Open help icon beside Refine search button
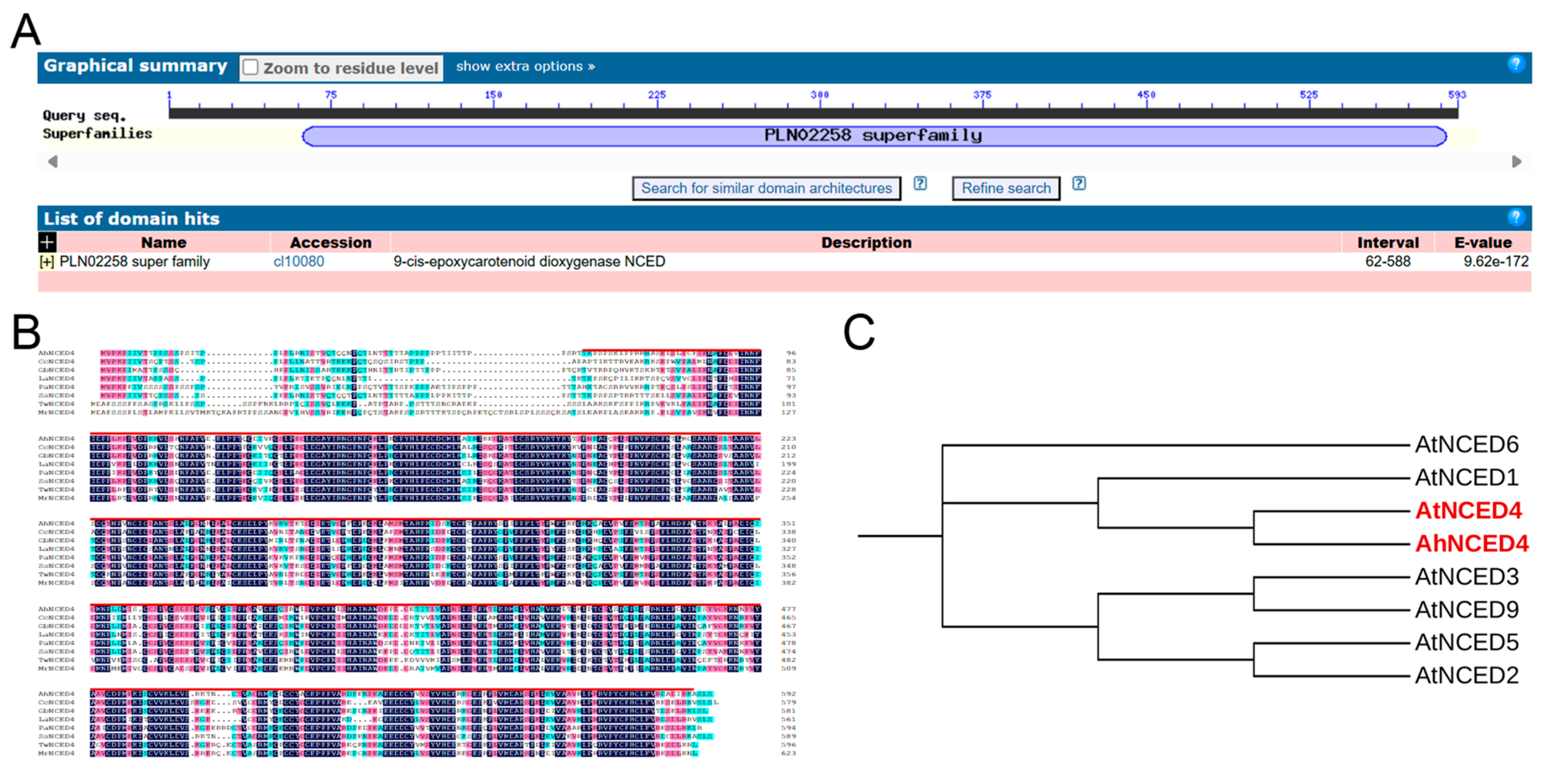Screen dimensions: 1544x773 pos(1078,184)
